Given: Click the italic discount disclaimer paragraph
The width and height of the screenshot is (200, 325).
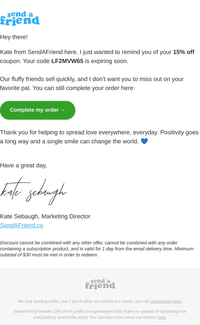Looking at the screenshot, I should point(97,249).
